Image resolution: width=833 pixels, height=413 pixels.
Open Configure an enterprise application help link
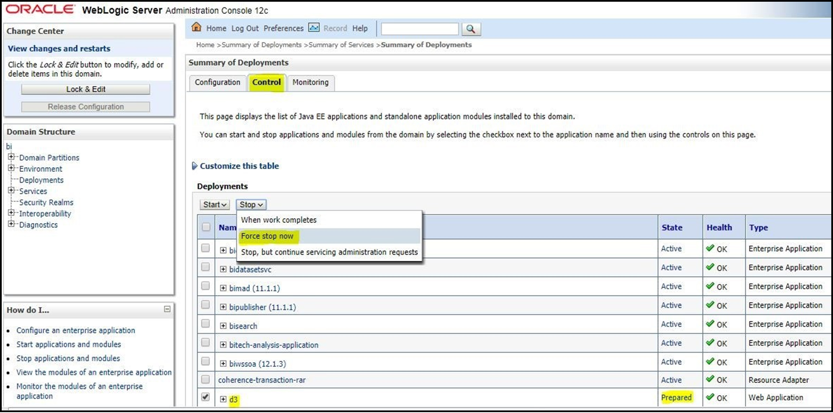76,330
